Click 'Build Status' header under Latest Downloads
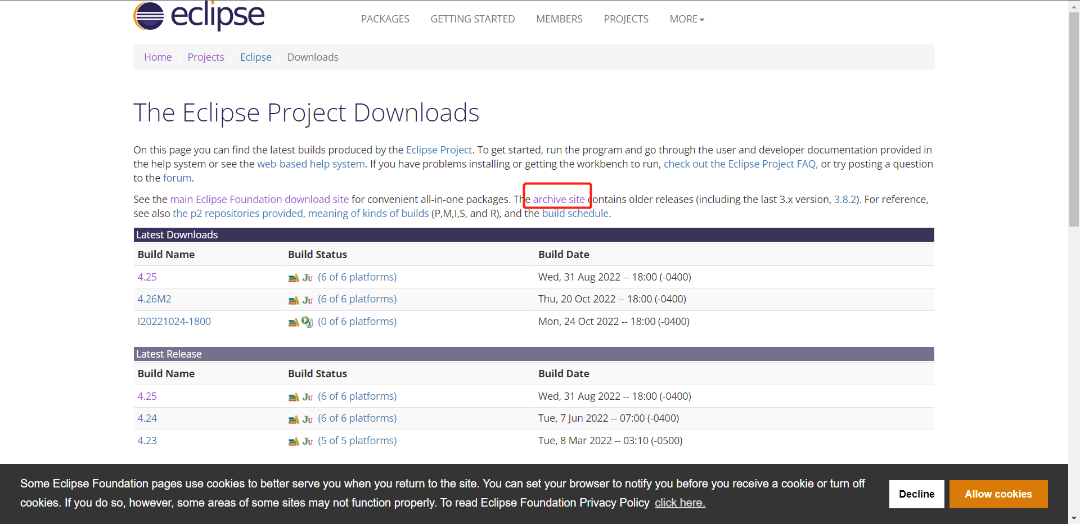The height and width of the screenshot is (524, 1080). [317, 255]
